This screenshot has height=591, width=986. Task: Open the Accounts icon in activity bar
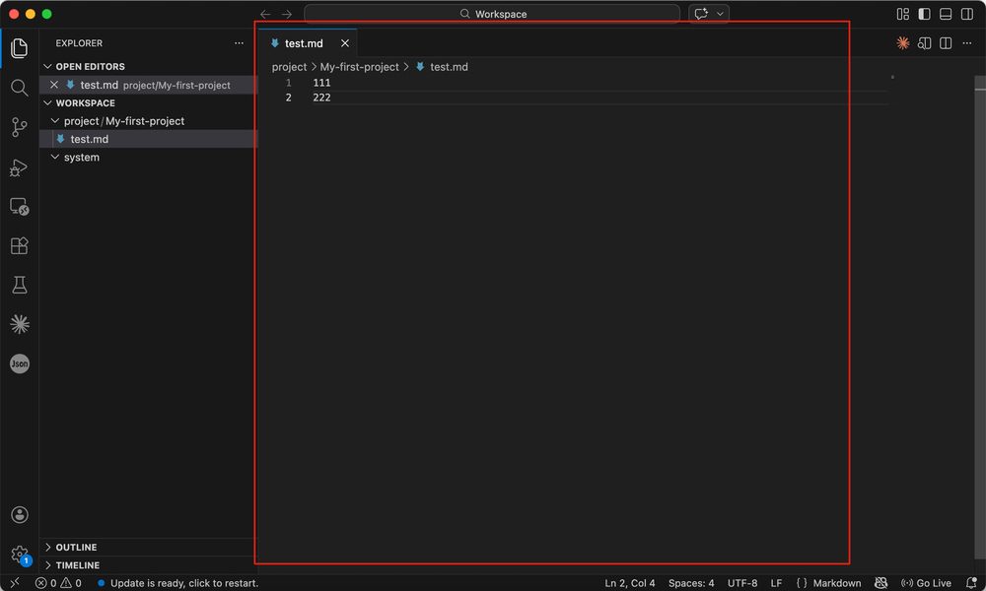19,515
